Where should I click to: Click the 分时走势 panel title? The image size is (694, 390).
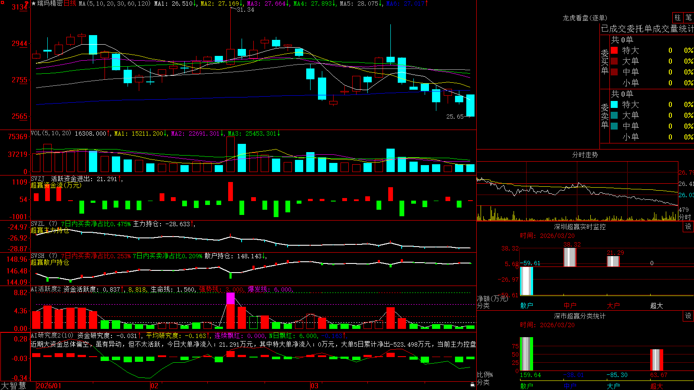pyautogui.click(x=585, y=155)
